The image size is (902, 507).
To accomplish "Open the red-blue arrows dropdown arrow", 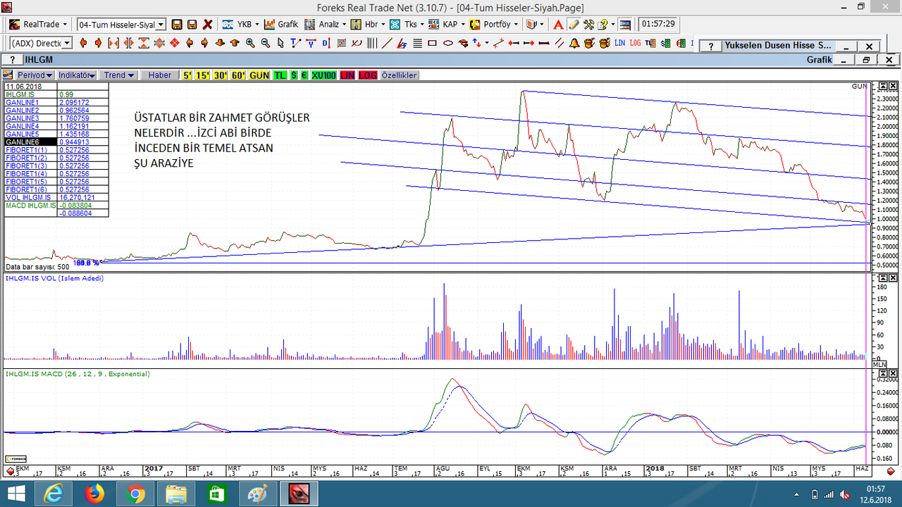I will click(487, 43).
